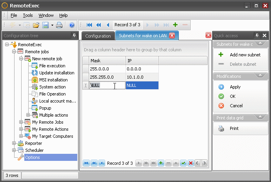Expand the My Remote Actions node
The width and height of the screenshot is (271, 182).
(x=21, y=129)
